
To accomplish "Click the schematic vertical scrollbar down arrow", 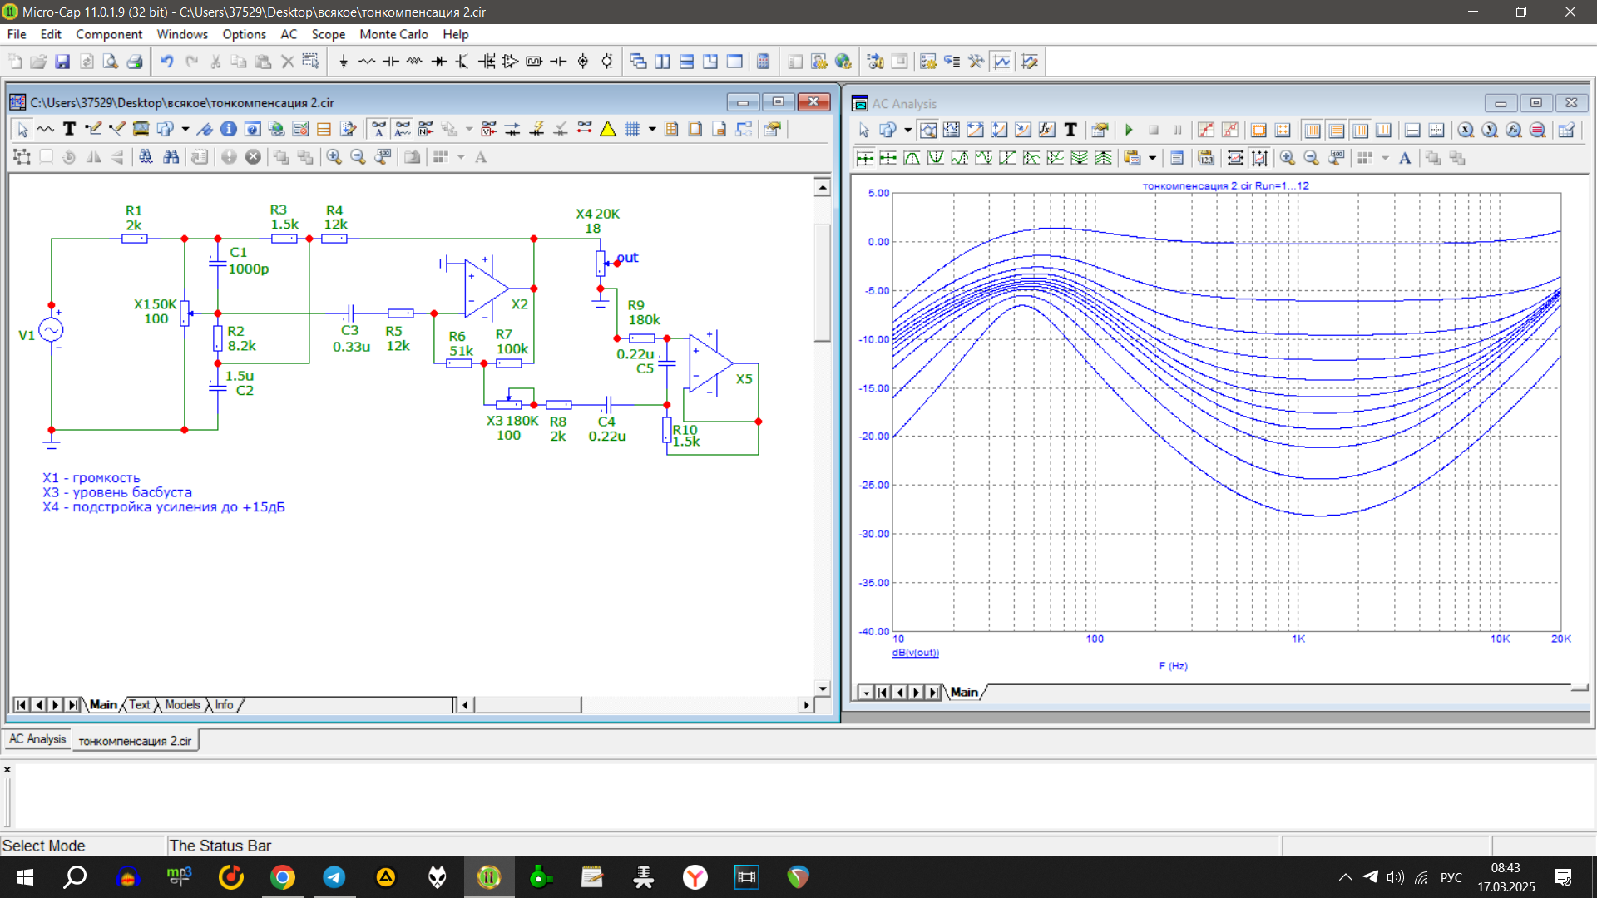I will (x=823, y=688).
